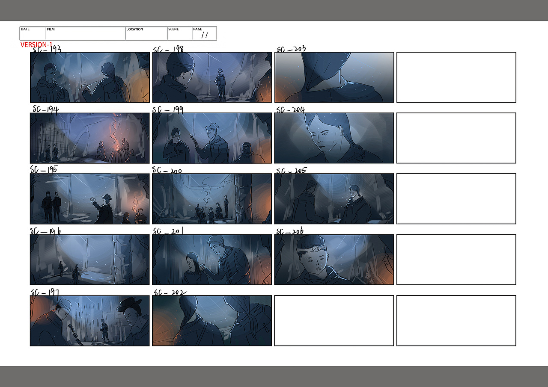The width and height of the screenshot is (548, 387).
Task: Click the DATE field in header
Action: tap(33, 33)
